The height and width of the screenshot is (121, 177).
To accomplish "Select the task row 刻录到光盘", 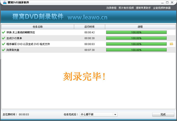I will click(x=88, y=50).
